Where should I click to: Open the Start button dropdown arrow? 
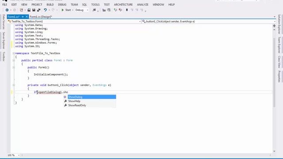pyautogui.click(x=73, y=10)
